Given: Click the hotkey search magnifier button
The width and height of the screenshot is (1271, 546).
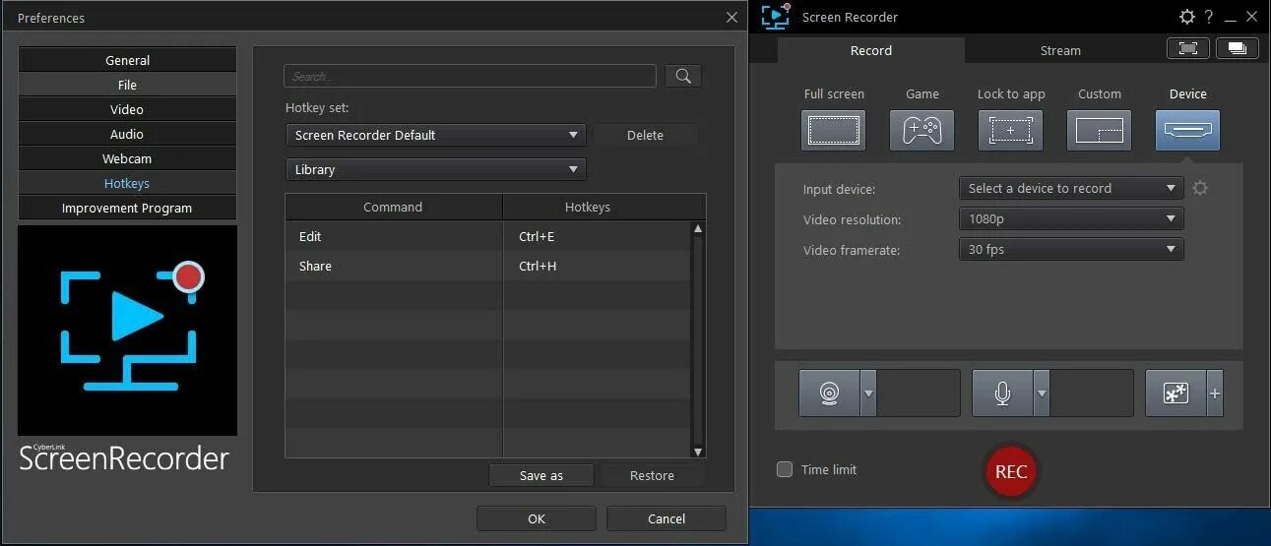Looking at the screenshot, I should 683,76.
